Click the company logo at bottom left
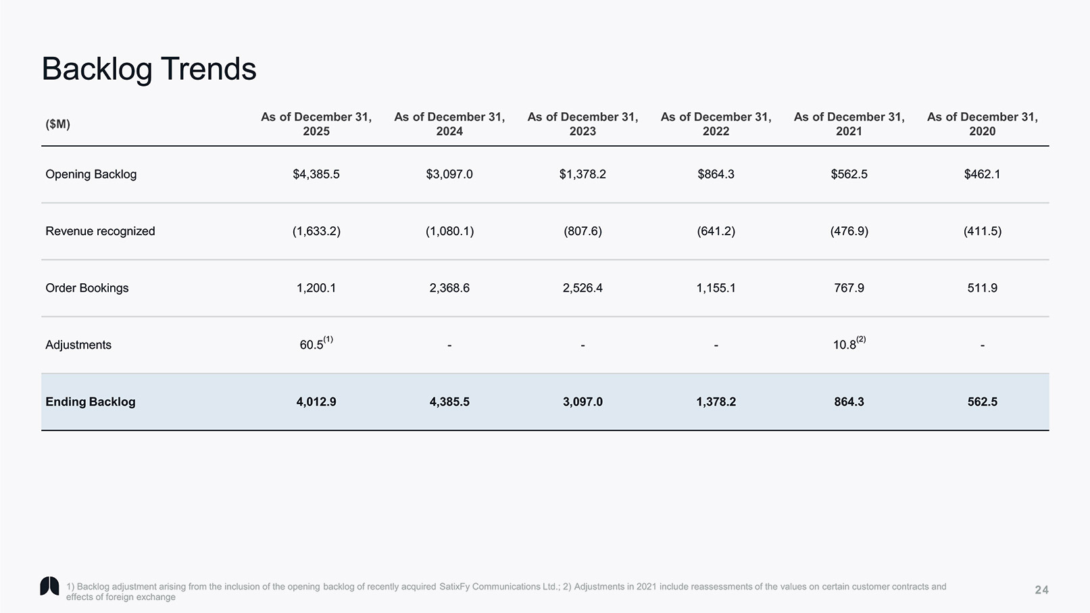The height and width of the screenshot is (613, 1090). pos(49,587)
